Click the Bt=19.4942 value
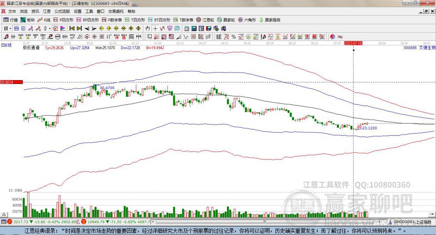 [155, 48]
